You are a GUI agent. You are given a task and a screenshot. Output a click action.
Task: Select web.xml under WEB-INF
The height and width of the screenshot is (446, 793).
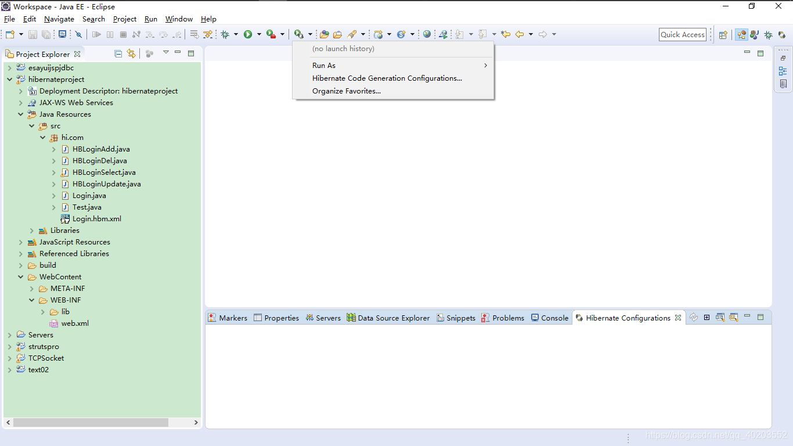(69, 323)
